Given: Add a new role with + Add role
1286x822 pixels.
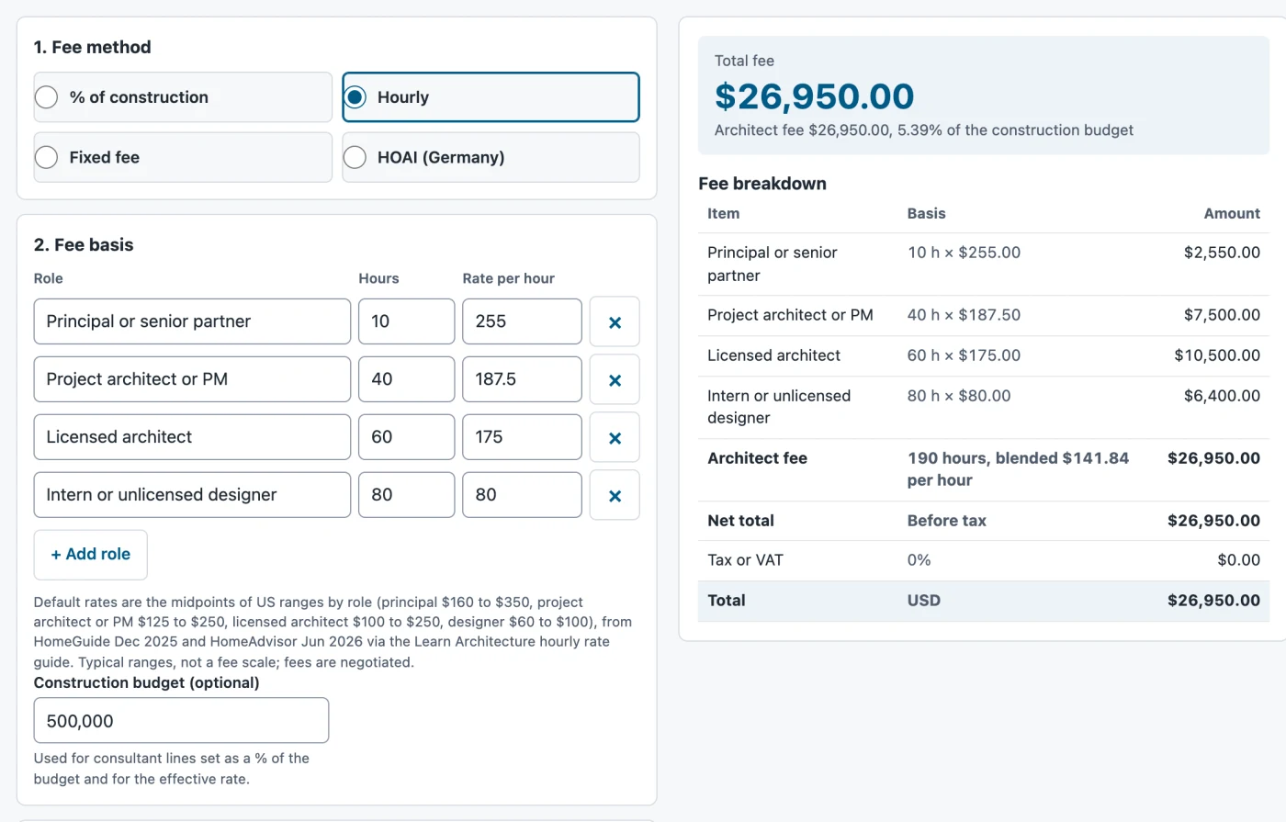Looking at the screenshot, I should point(90,555).
